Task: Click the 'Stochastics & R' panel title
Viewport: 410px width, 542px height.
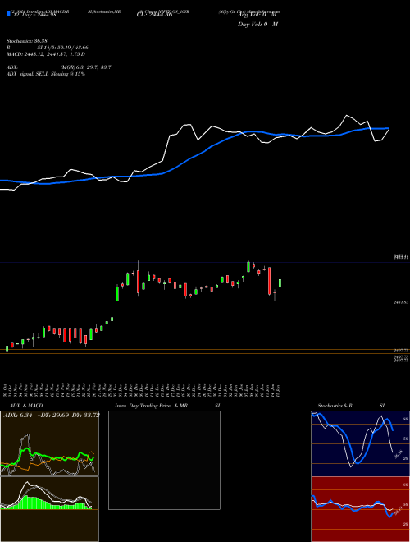Action: [x=335, y=406]
